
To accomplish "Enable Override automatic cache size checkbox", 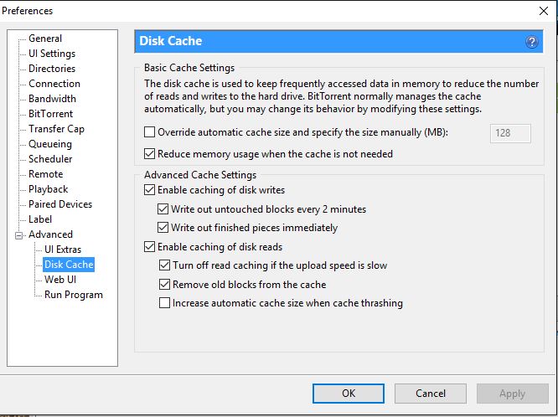I will point(150,132).
